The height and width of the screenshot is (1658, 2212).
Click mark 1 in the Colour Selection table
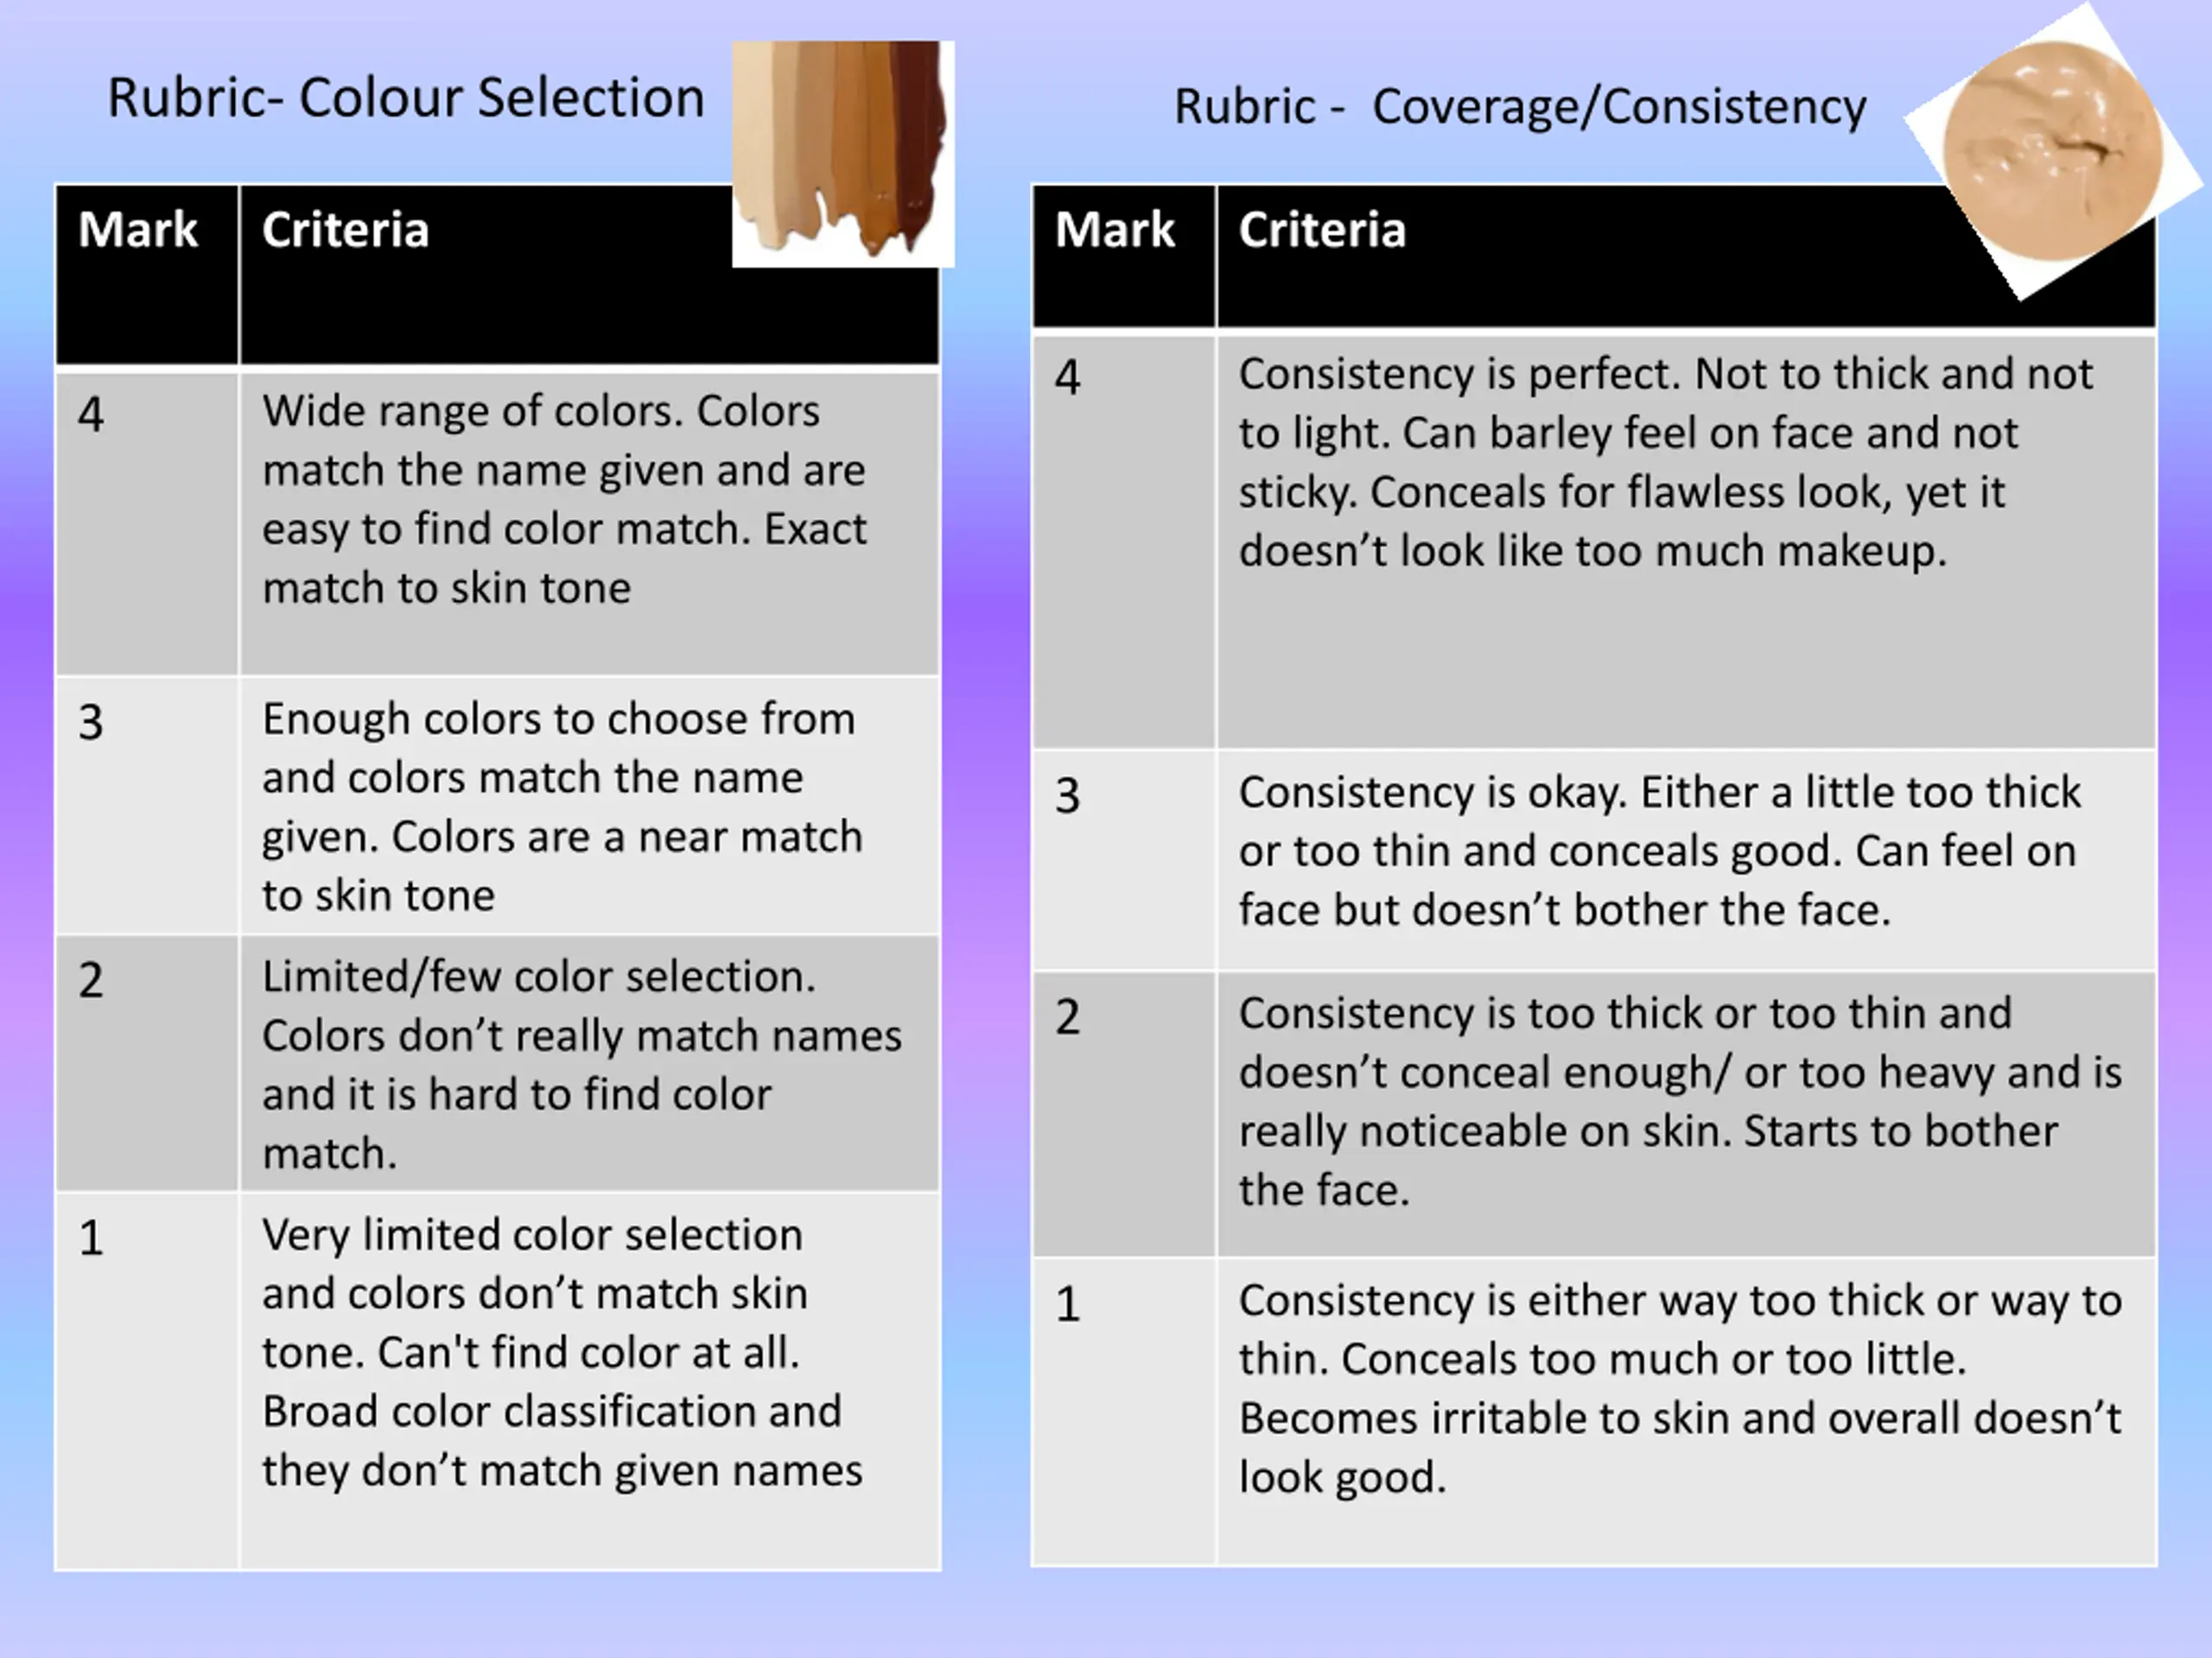point(91,1238)
